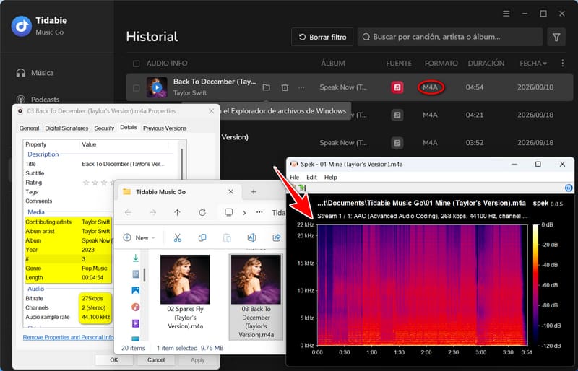578x371 pixels.
Task: Click the blue info icon in Spek toolbar
Action: coord(569,188)
